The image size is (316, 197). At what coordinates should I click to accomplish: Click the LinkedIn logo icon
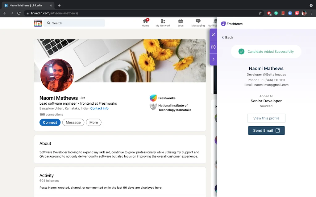[x=38, y=23]
